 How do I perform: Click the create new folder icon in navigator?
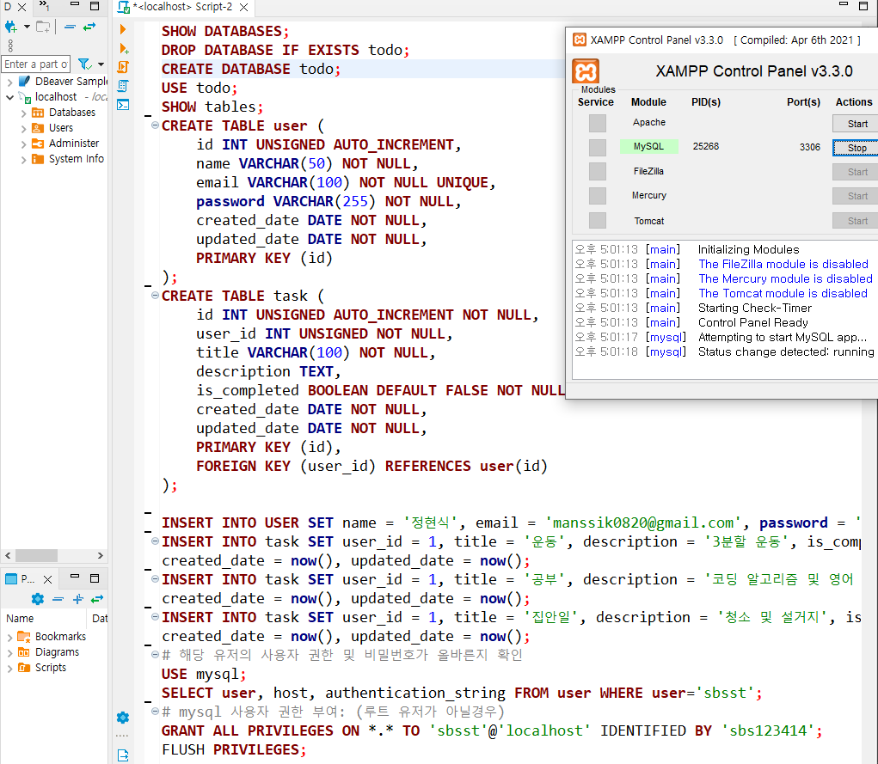(x=42, y=27)
